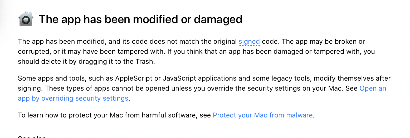Click heading 'The app has been modified or damaged'

(140, 19)
